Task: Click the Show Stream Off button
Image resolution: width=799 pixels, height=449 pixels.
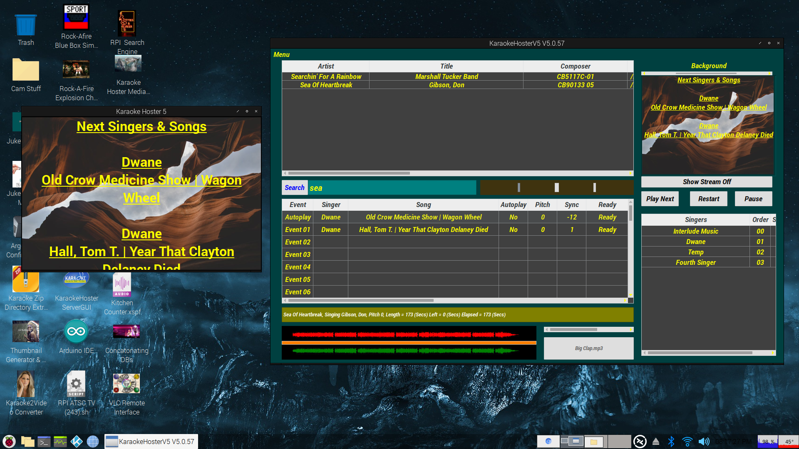Action: click(x=707, y=182)
